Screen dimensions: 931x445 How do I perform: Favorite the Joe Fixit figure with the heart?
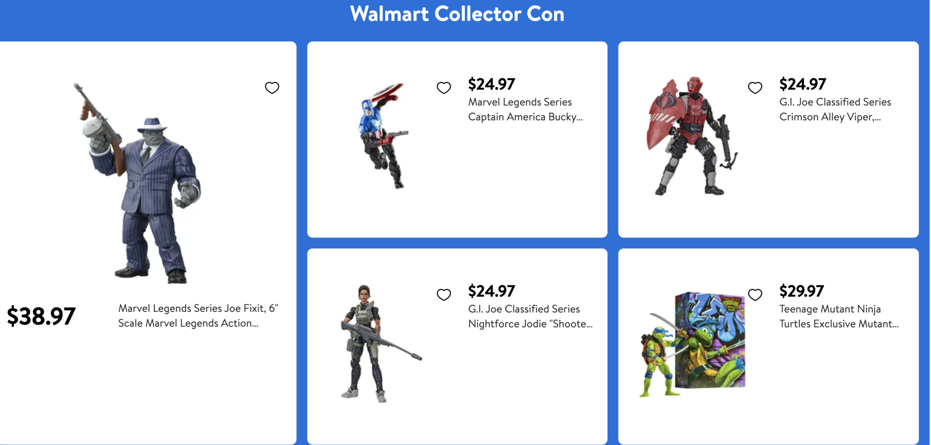tap(272, 88)
